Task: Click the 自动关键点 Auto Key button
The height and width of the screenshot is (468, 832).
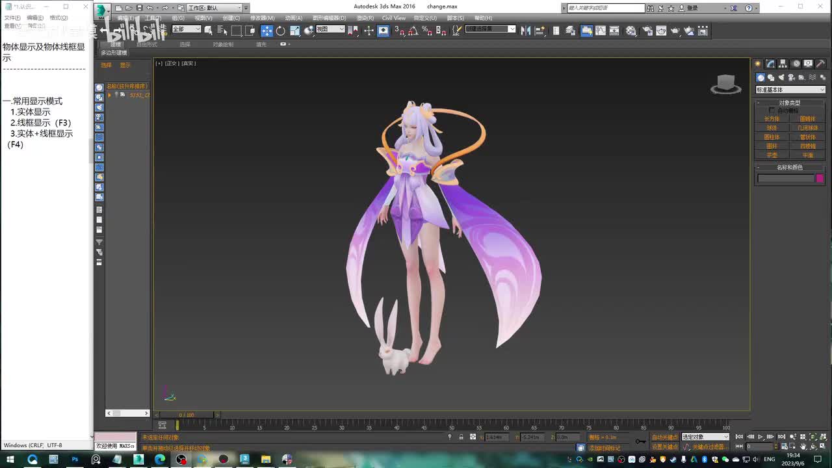Action: tap(664, 437)
